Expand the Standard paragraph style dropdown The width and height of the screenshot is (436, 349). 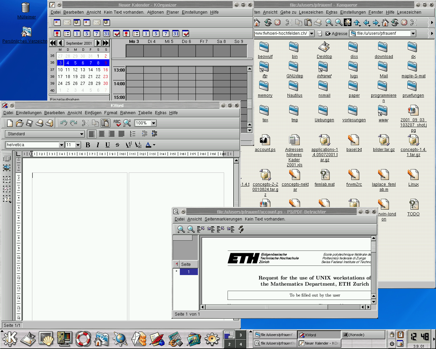coord(81,134)
